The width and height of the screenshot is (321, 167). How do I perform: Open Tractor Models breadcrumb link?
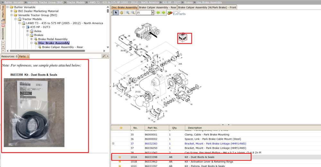pos(75,2)
